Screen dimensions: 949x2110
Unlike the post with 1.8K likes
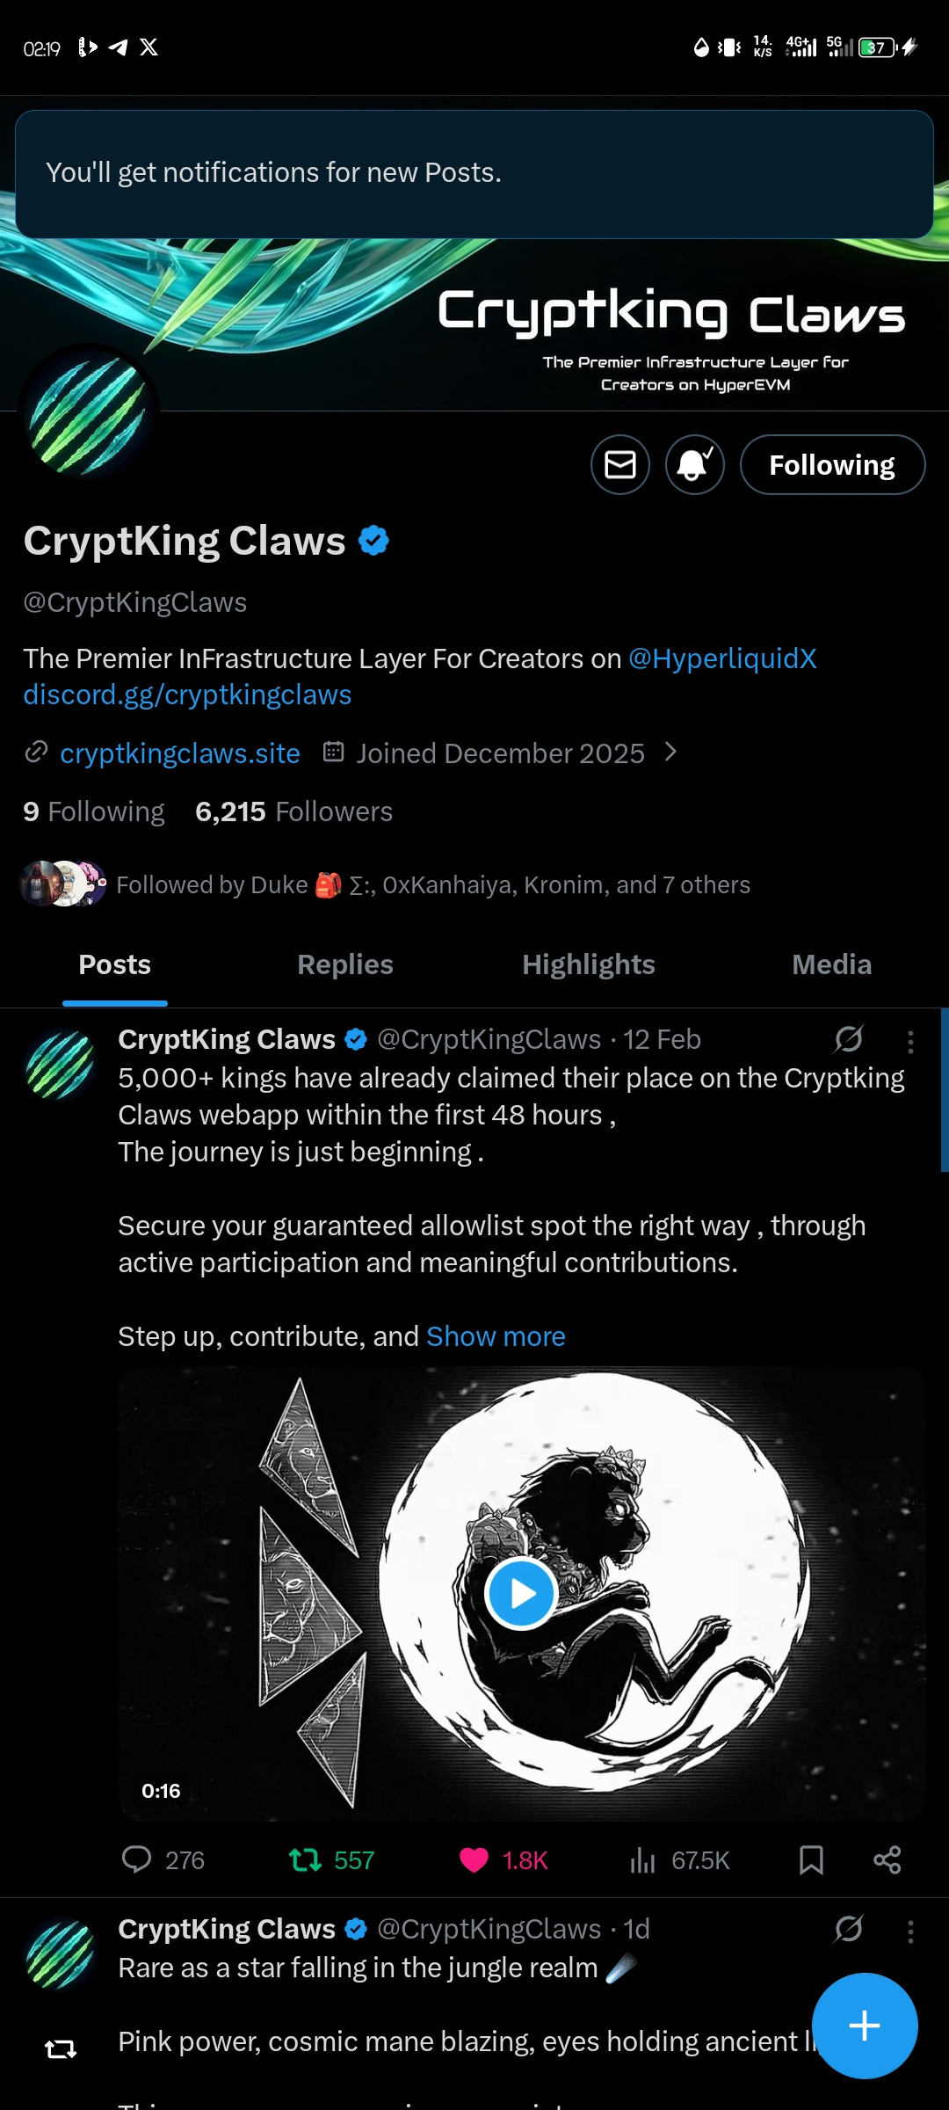474,1859
